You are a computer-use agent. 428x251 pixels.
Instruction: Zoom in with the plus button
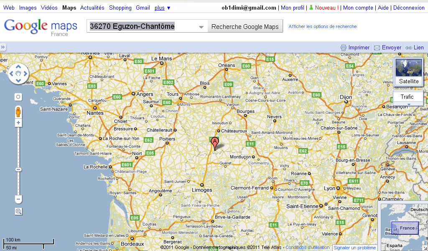(x=18, y=123)
